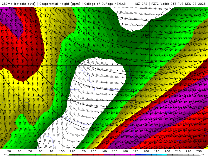This screenshot has width=208, height=156.
Task: Pick the dark red swatch below 110
Action: click(x=75, y=155)
